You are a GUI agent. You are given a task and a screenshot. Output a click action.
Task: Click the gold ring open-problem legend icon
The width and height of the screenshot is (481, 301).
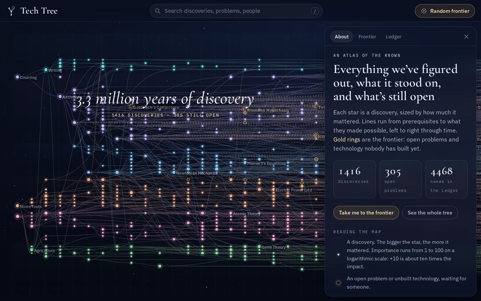tap(338, 283)
